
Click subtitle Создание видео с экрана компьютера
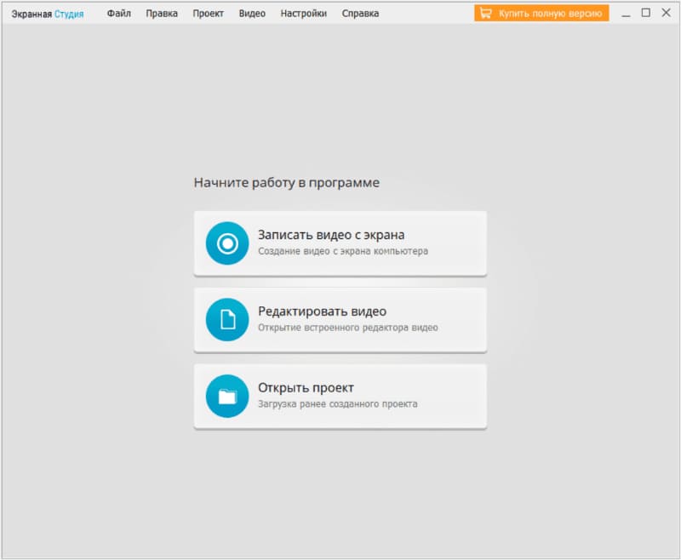tap(343, 251)
